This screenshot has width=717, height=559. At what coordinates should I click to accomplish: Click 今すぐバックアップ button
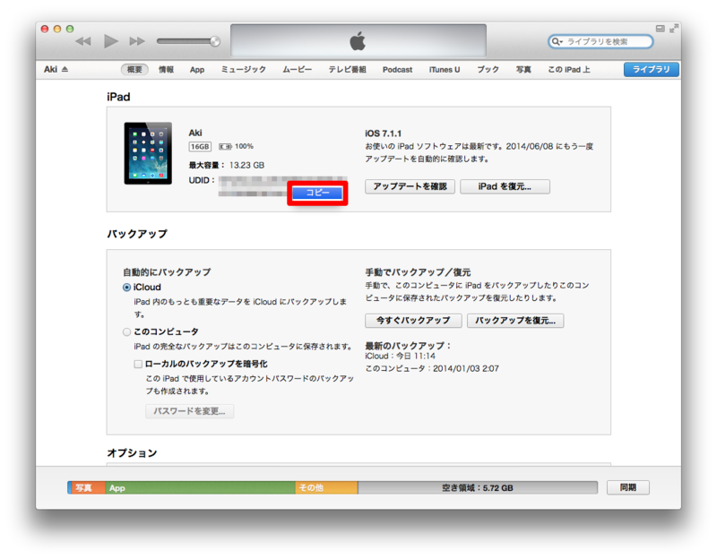(x=413, y=321)
